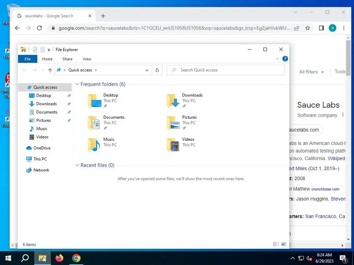This screenshot has width=354, height=265.
Task: Click the Share this page icon in Chrome
Action: (297, 28)
